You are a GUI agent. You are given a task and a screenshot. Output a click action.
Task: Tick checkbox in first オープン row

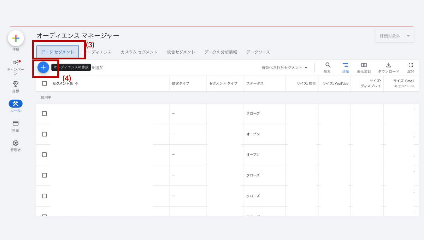tap(45, 134)
